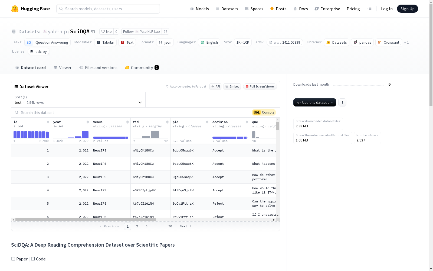
Task: Go to page 3 of the dataset
Action: [147, 226]
